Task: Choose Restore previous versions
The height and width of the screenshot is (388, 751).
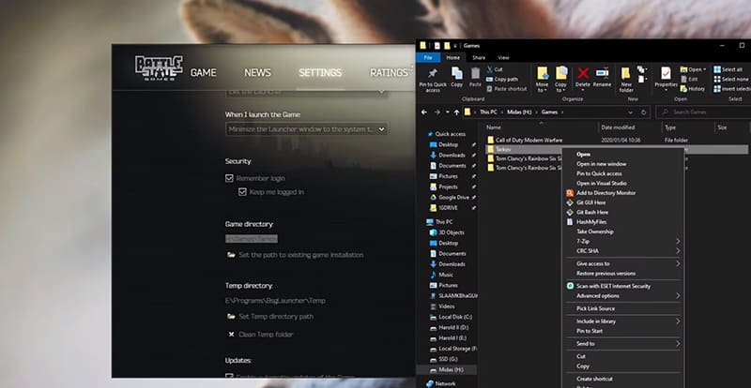Action: pyautogui.click(x=605, y=273)
